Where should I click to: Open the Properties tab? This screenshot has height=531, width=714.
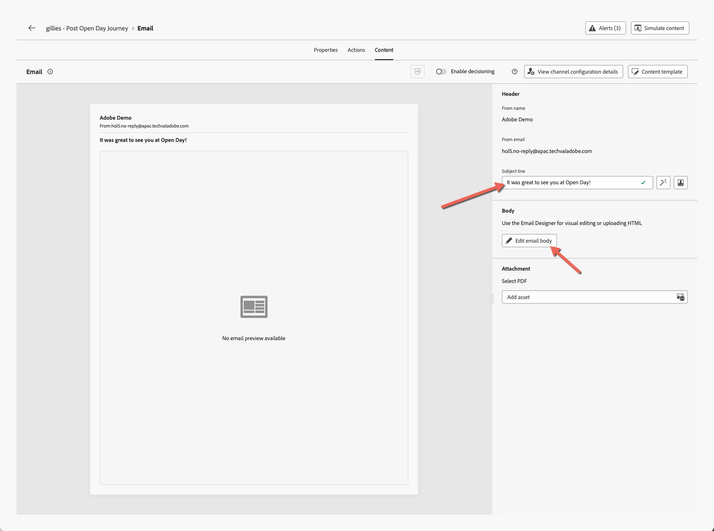[326, 50]
